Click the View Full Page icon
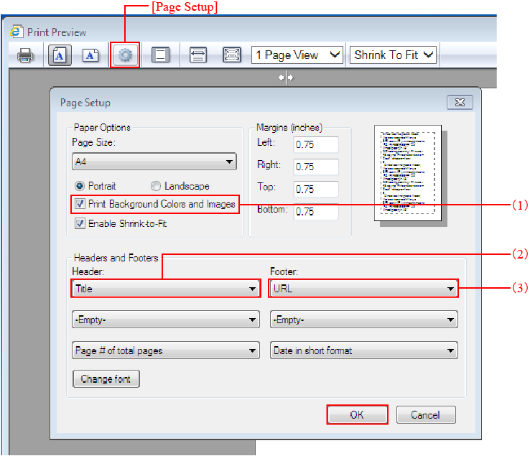Viewport: 530px width, 456px height. [231, 55]
